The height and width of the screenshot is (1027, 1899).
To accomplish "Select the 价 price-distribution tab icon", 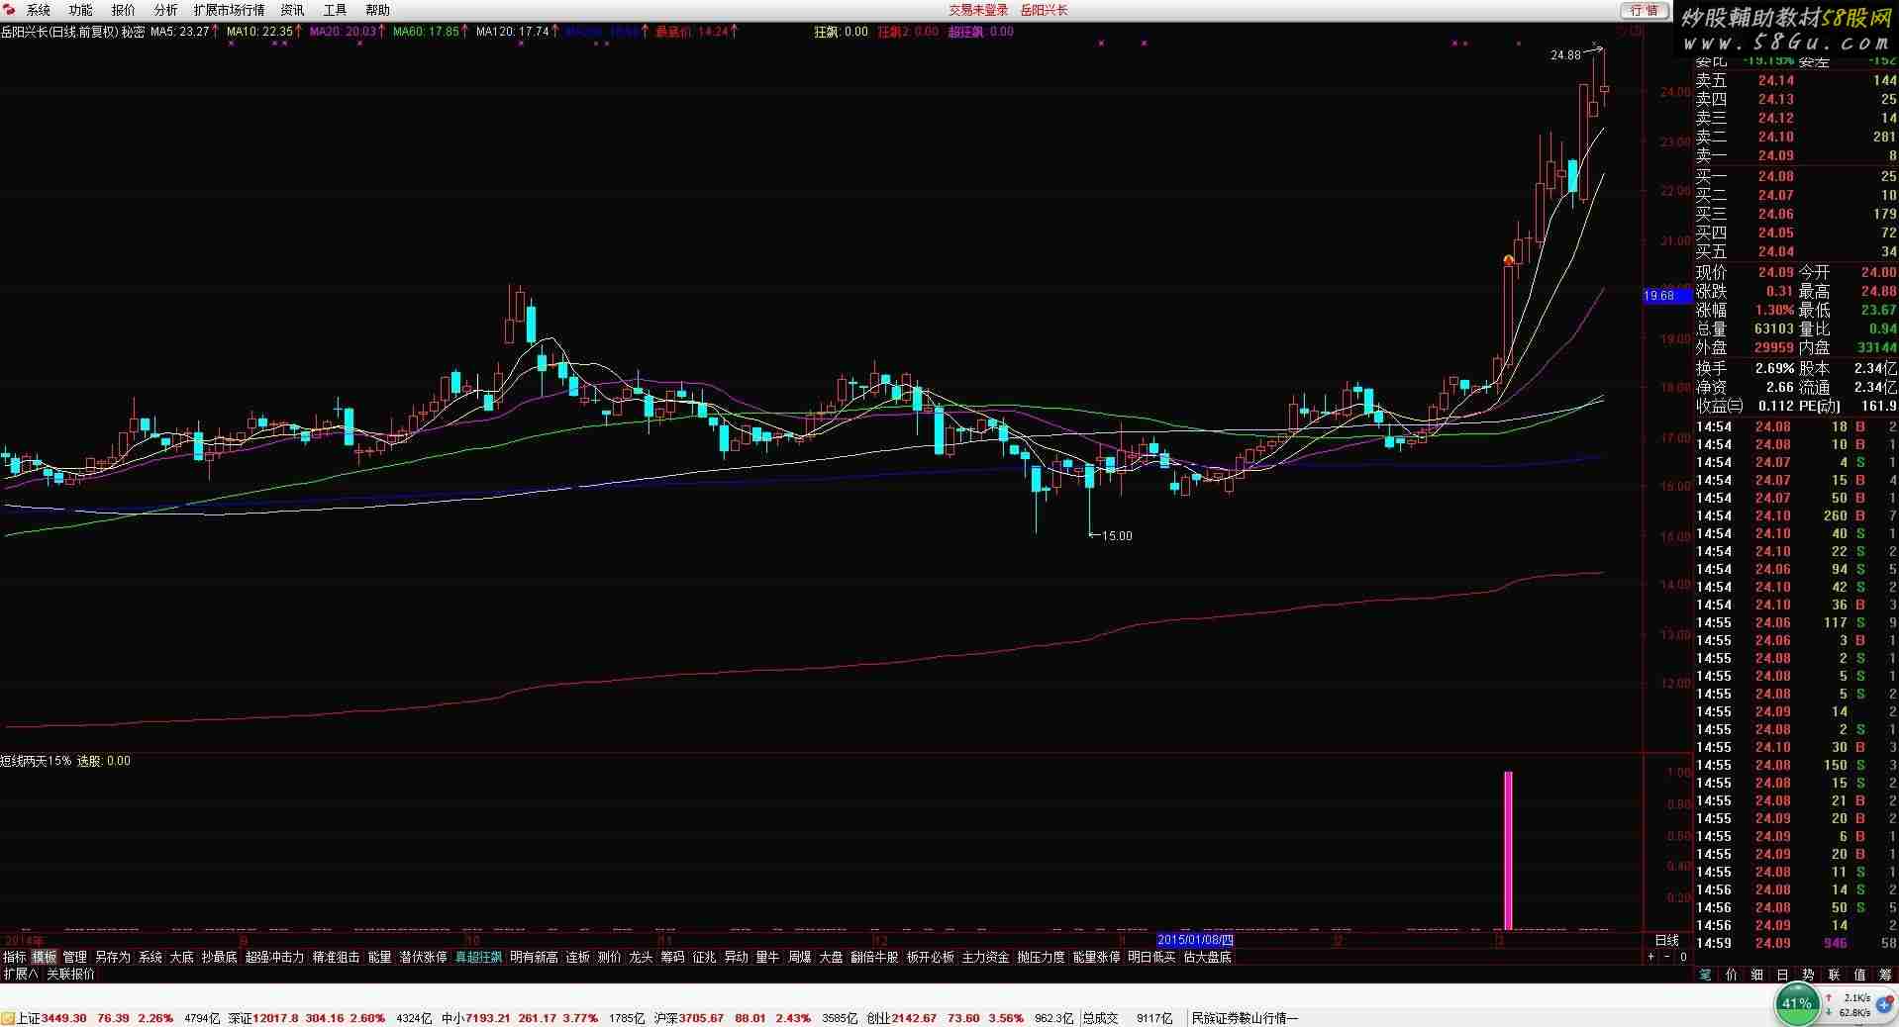I will [1731, 975].
